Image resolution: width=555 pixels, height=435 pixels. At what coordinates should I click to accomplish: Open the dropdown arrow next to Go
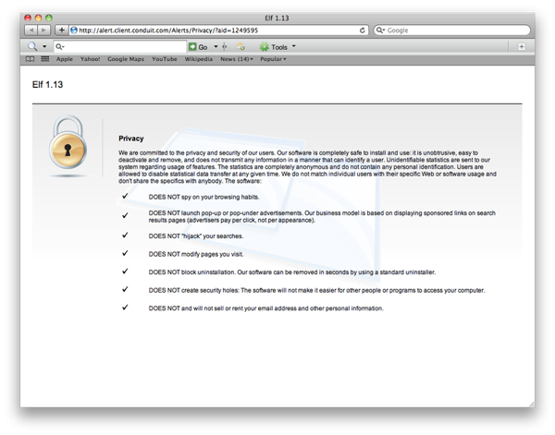click(x=216, y=47)
